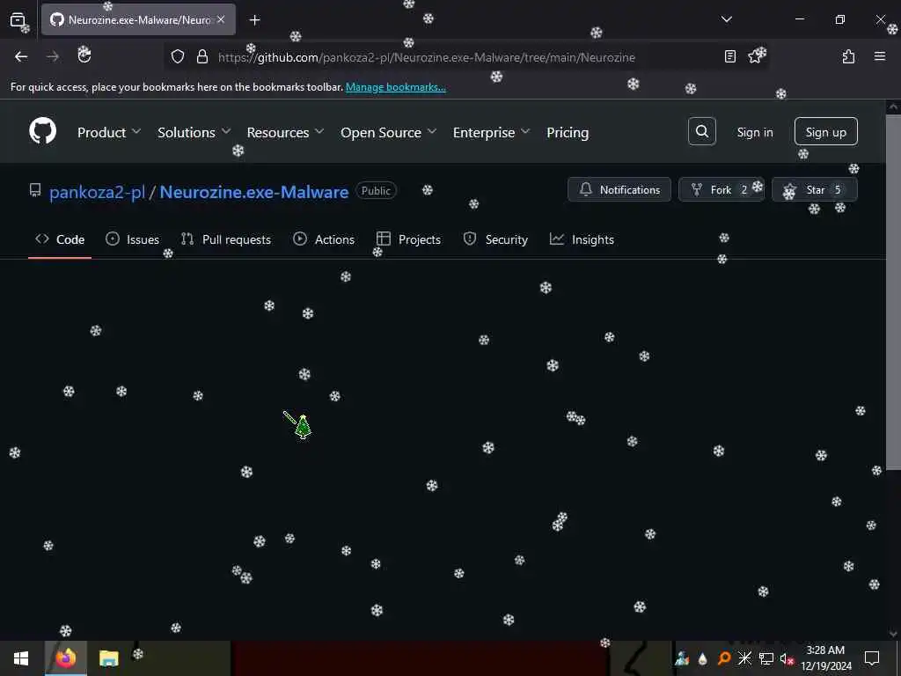Open the Windows Start menu
The height and width of the screenshot is (676, 901).
click(x=21, y=658)
